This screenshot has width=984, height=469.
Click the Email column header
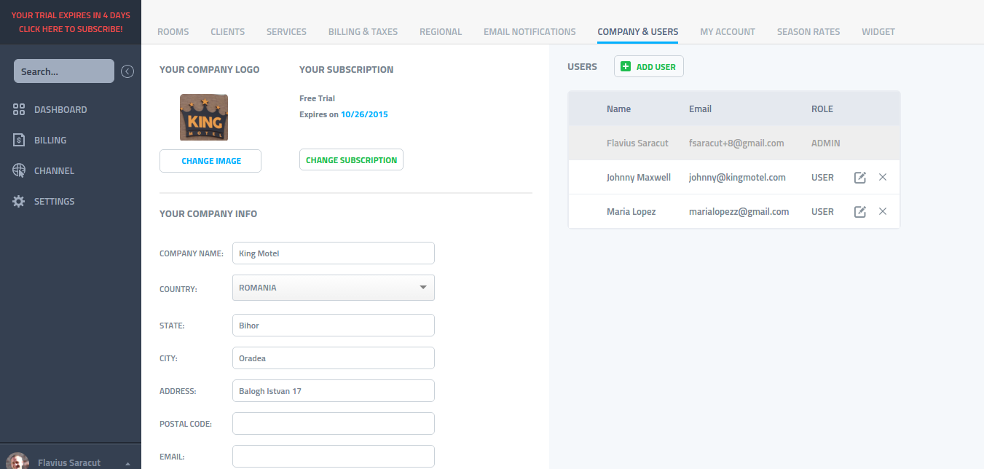pos(700,109)
